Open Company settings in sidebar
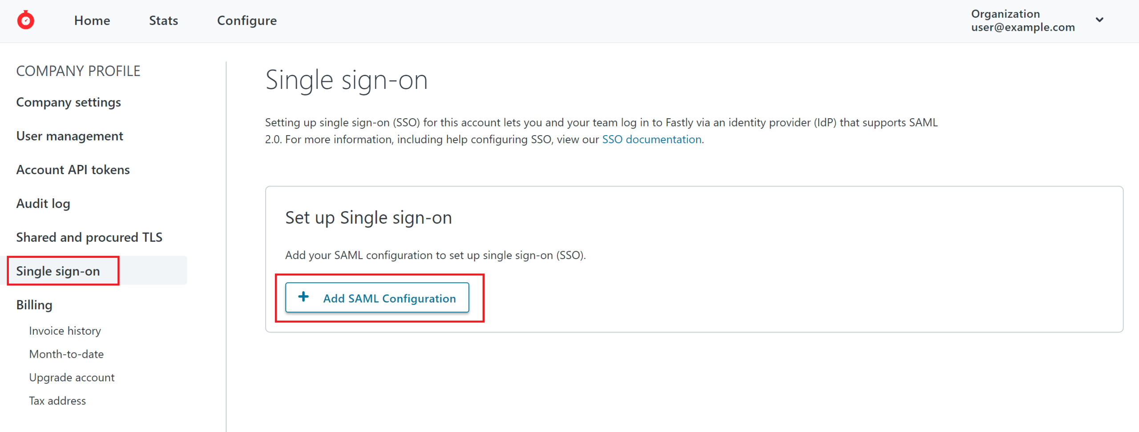The height and width of the screenshot is (432, 1139). pos(69,102)
